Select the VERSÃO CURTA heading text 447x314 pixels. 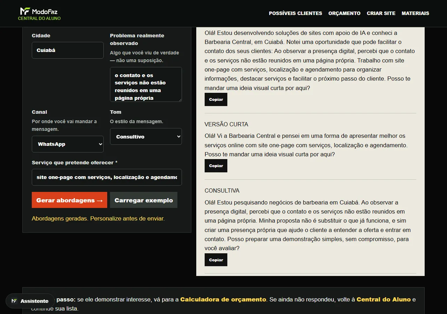click(226, 124)
